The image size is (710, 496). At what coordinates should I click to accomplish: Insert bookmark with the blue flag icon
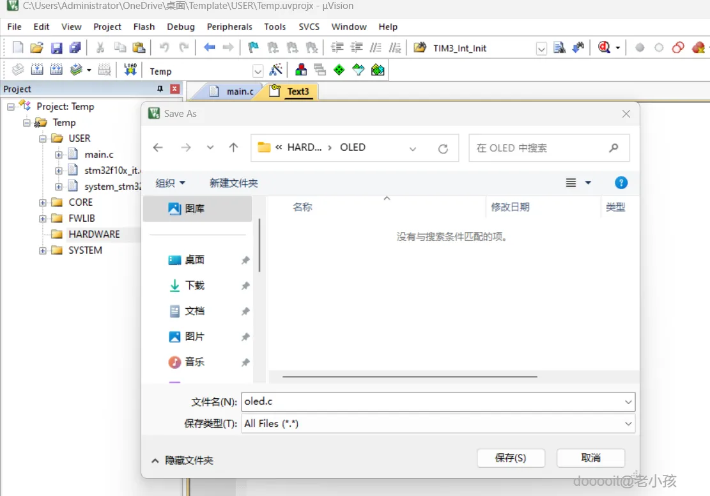click(x=253, y=47)
